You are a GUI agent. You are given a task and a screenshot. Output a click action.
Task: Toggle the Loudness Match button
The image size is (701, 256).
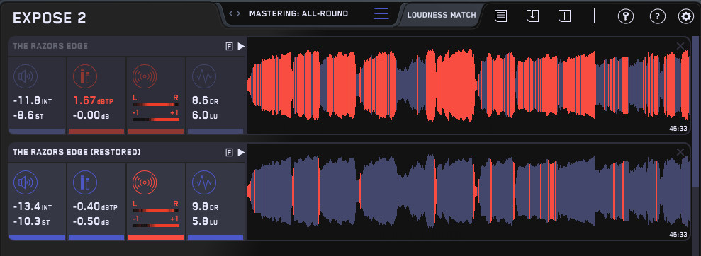pos(442,15)
